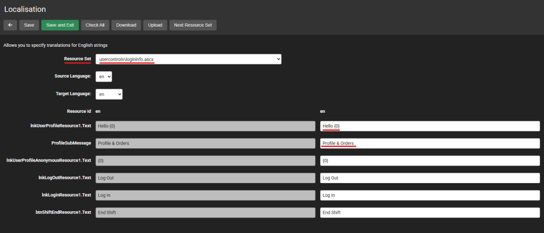This screenshot has width=544, height=233.
Task: Click the grey source End Shift field
Action: (x=205, y=212)
